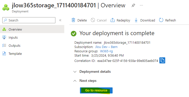Open the W365-rg resource group link
The height and width of the screenshot is (97, 189).
click(x=106, y=51)
